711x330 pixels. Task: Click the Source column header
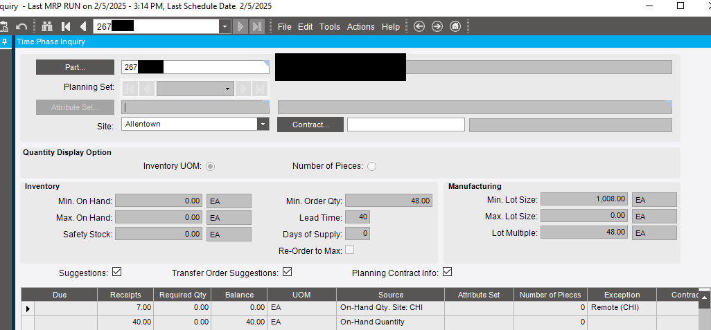pyautogui.click(x=391, y=295)
